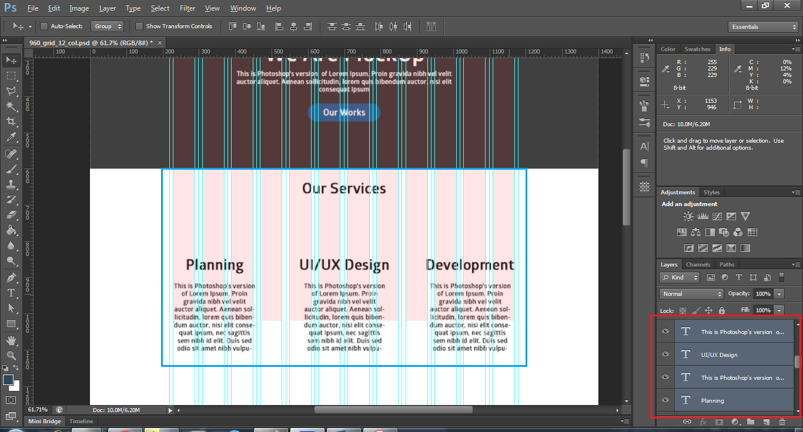Hide the UI/UX Design text layer
This screenshot has height=432, width=803.
coord(664,354)
